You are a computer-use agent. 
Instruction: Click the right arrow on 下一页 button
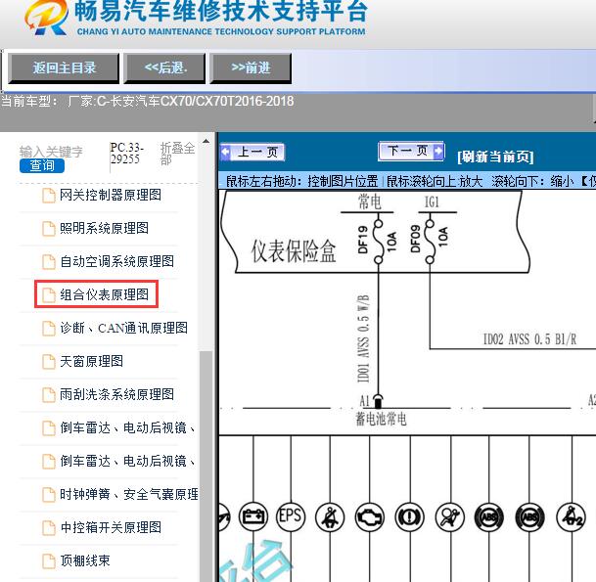[x=438, y=151]
